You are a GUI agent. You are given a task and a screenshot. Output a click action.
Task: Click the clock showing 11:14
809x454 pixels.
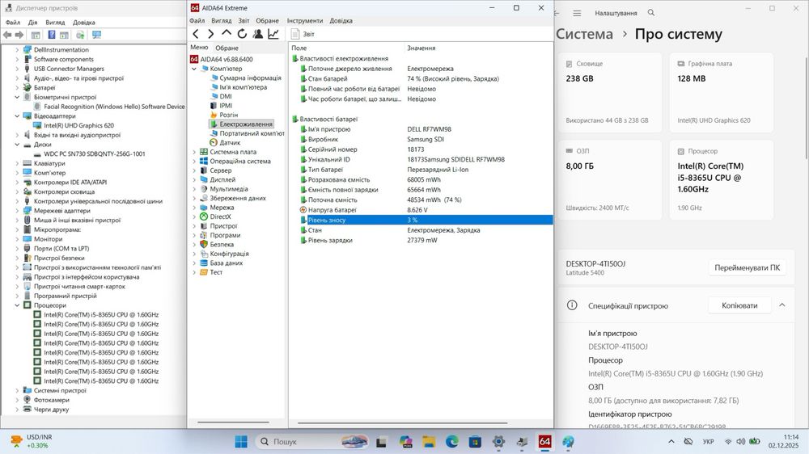click(x=790, y=437)
